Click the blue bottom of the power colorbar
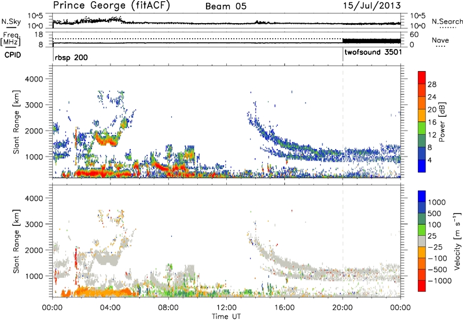Viewport: 463px width, 320px height. click(422, 166)
